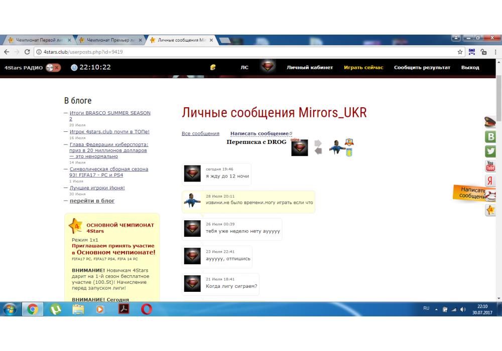Open the Twitter sidebar icon
This screenshot has height=351, width=502.
click(x=490, y=151)
